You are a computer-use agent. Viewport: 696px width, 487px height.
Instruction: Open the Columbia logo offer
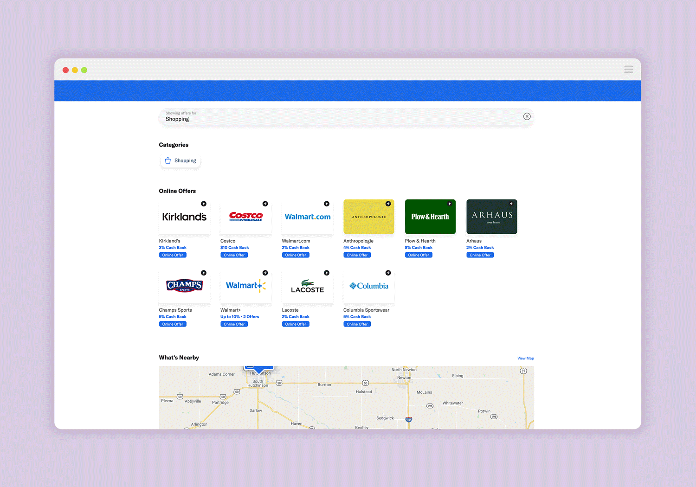369,286
